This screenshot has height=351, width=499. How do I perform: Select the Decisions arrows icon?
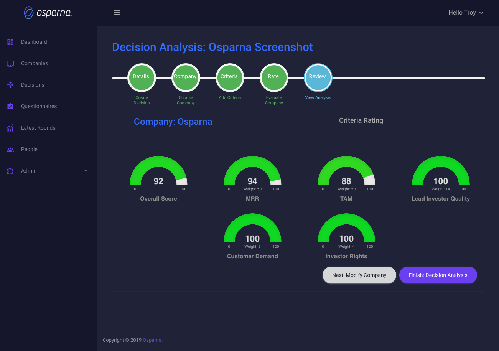[x=10, y=85]
